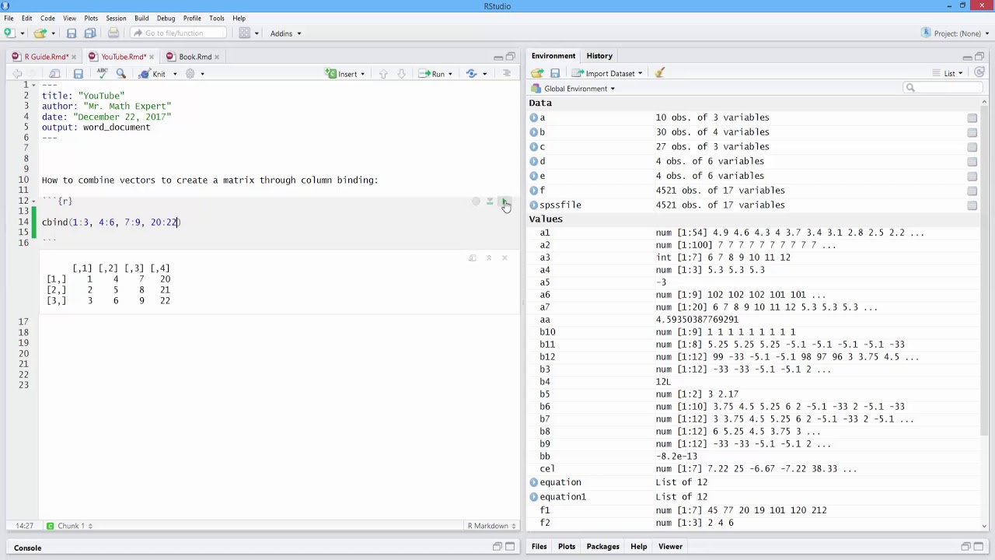Click the Console pane title
995x560 pixels.
point(27,548)
